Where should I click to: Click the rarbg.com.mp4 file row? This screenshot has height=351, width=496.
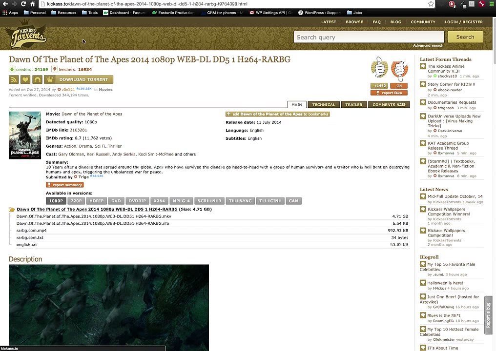[212, 230]
